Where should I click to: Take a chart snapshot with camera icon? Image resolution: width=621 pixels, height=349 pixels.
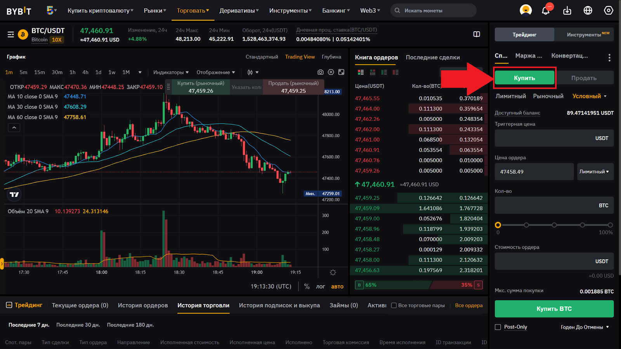(x=320, y=72)
